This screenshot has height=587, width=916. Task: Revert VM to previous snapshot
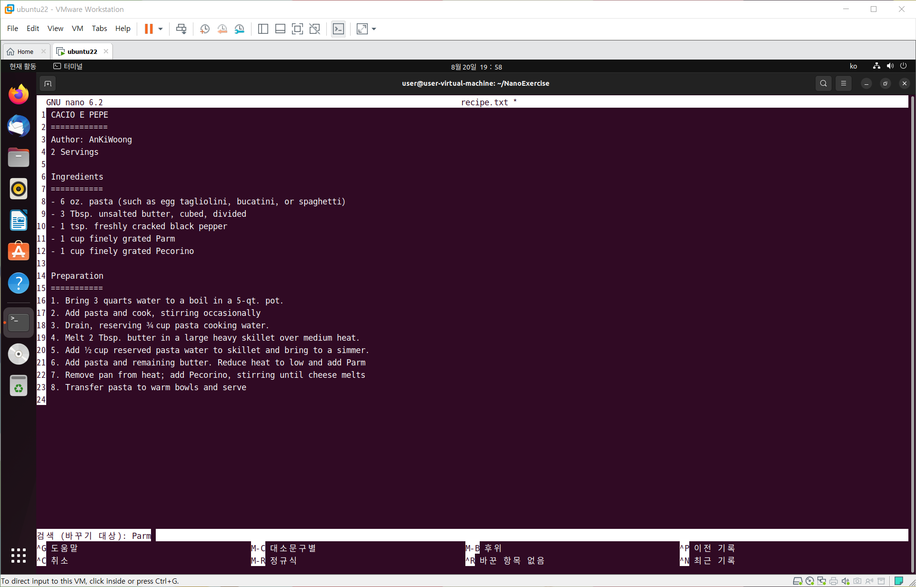[222, 29]
